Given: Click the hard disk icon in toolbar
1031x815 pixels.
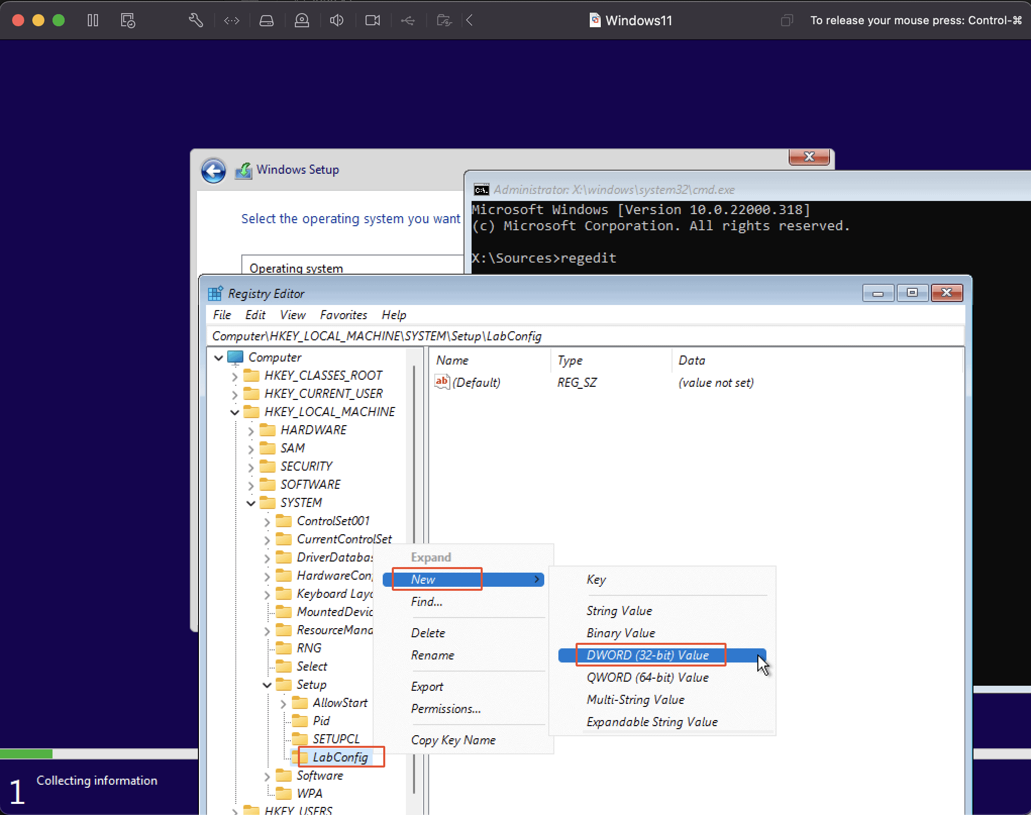Looking at the screenshot, I should click(x=266, y=20).
